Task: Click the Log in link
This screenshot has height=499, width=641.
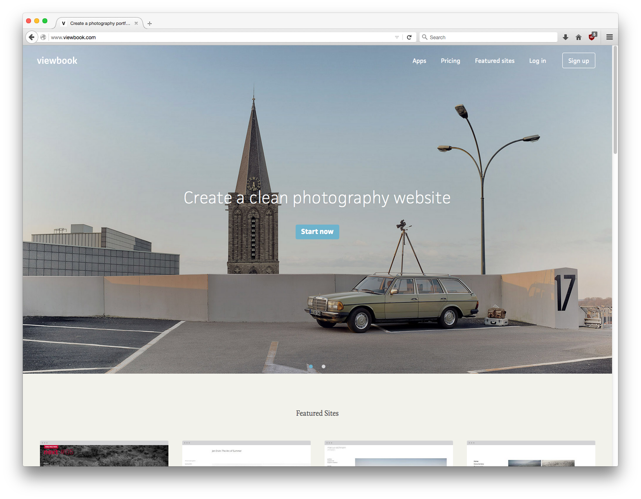Action: 537,61
